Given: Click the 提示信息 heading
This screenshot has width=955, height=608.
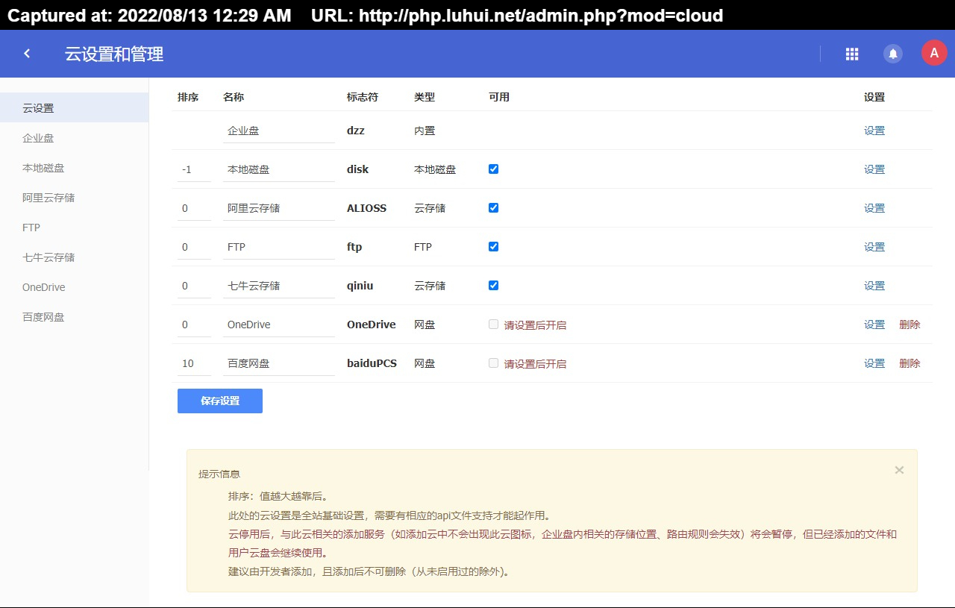Looking at the screenshot, I should 219,474.
